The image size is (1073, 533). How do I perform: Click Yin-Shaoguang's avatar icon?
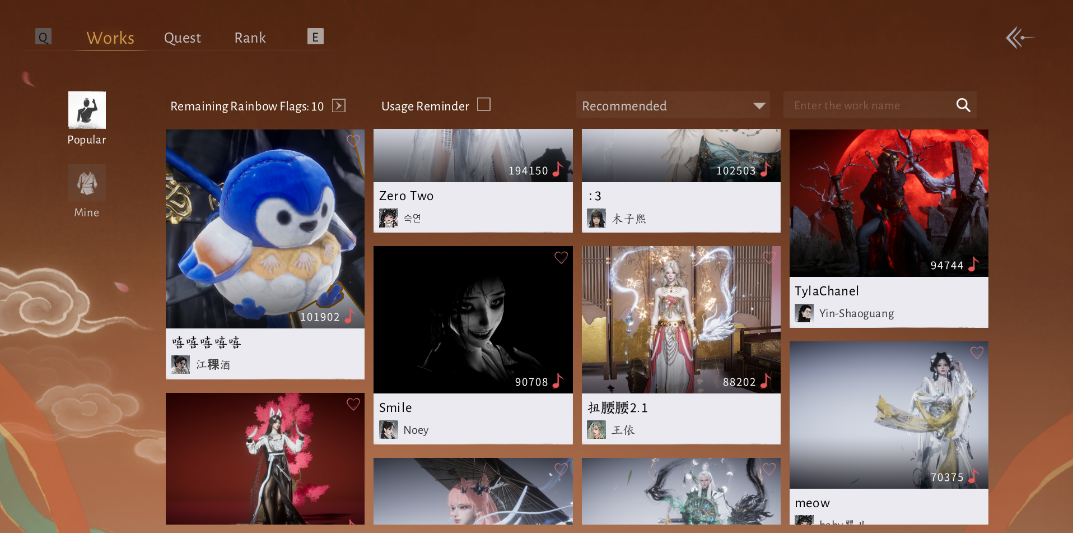click(804, 313)
